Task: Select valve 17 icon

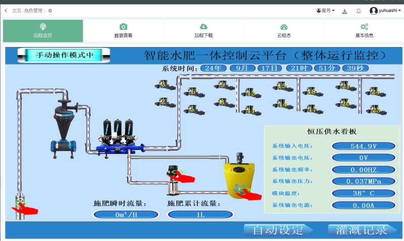Action: click(x=313, y=109)
